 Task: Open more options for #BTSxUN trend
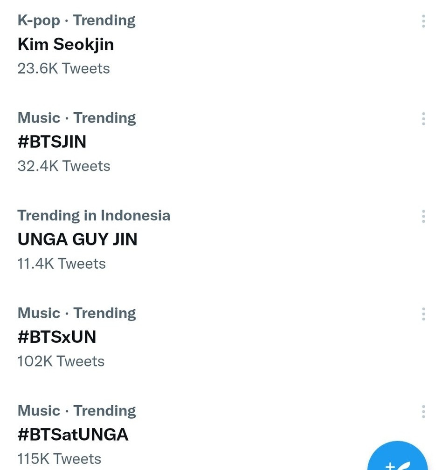pos(423,314)
